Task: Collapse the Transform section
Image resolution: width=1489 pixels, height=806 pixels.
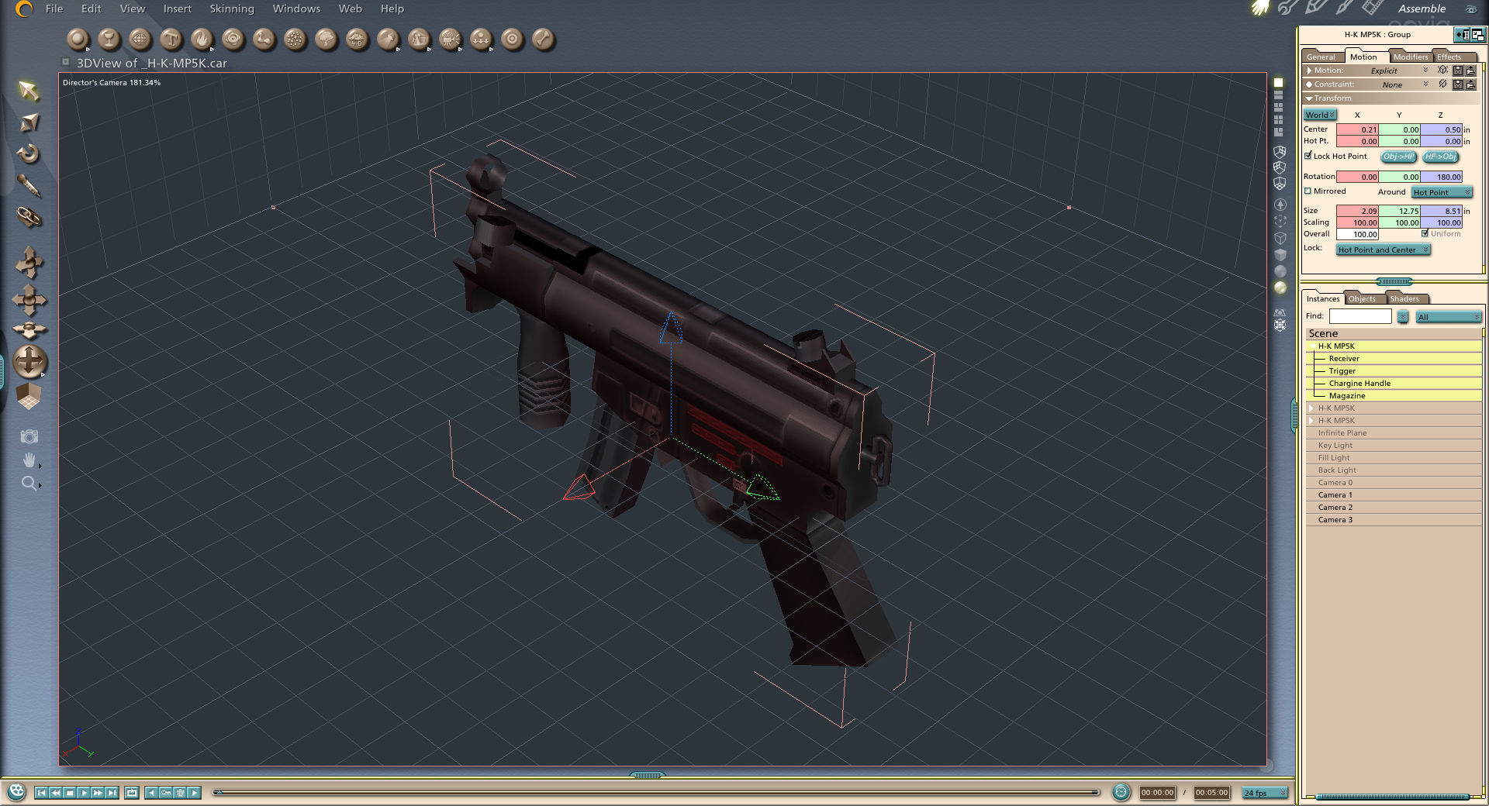Action: pyautogui.click(x=1309, y=98)
